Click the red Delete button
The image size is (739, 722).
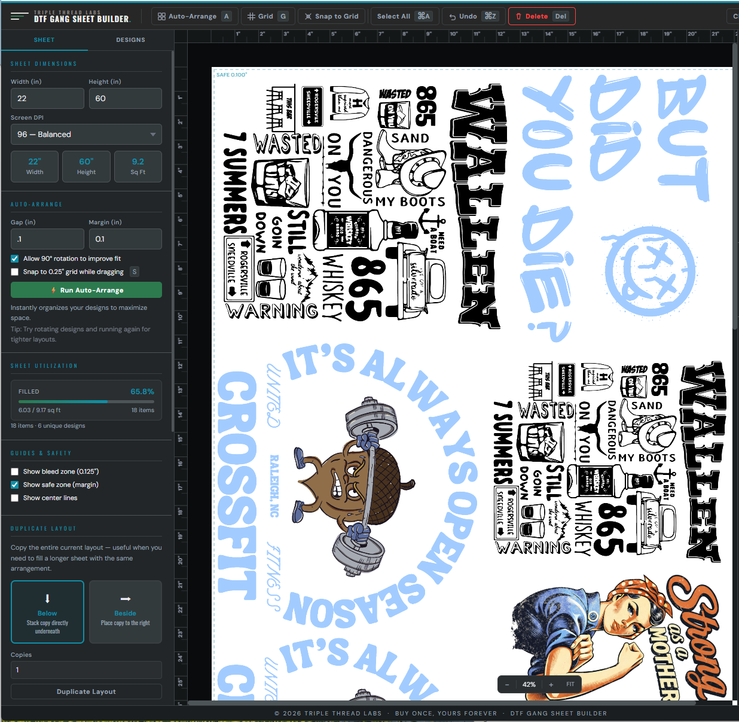[542, 16]
